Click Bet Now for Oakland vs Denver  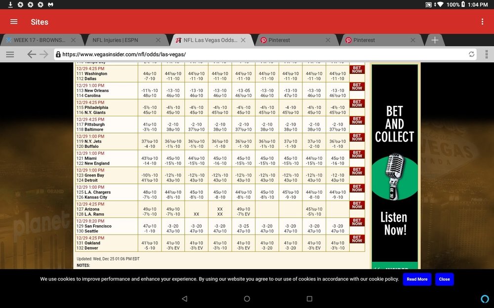[357, 239]
